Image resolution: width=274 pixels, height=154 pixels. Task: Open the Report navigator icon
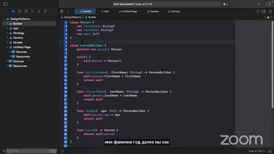[45, 12]
